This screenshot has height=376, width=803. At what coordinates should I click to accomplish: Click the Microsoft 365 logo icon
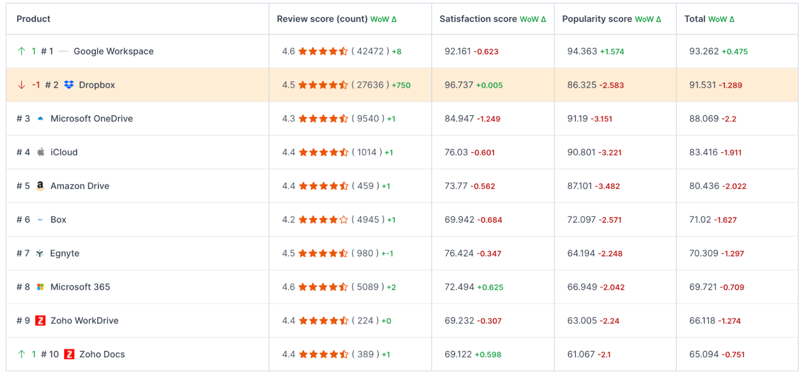click(x=40, y=287)
